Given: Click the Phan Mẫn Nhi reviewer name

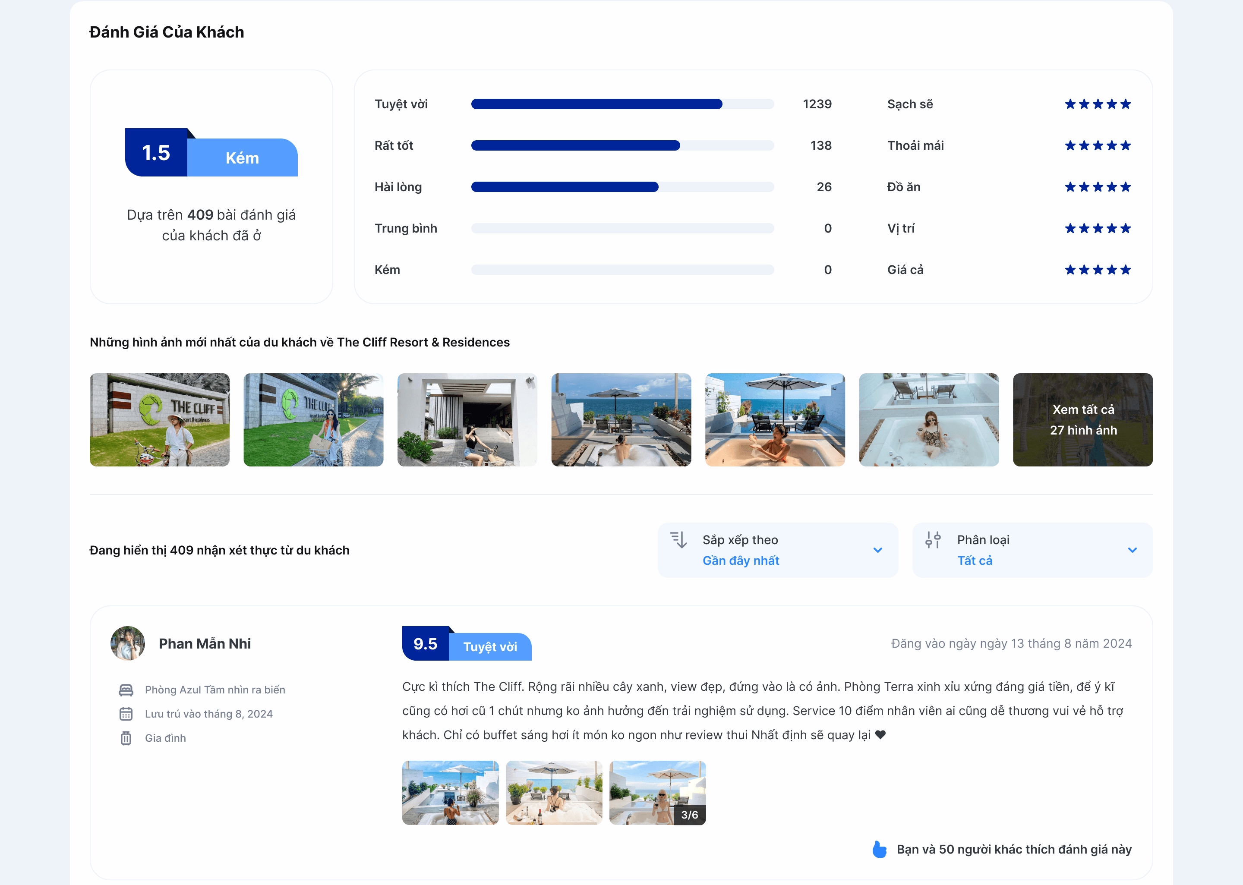Looking at the screenshot, I should [204, 644].
